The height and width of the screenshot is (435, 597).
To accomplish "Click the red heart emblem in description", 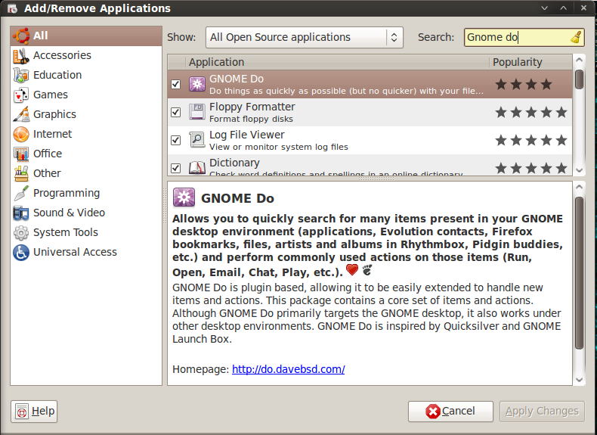I will click(x=352, y=269).
